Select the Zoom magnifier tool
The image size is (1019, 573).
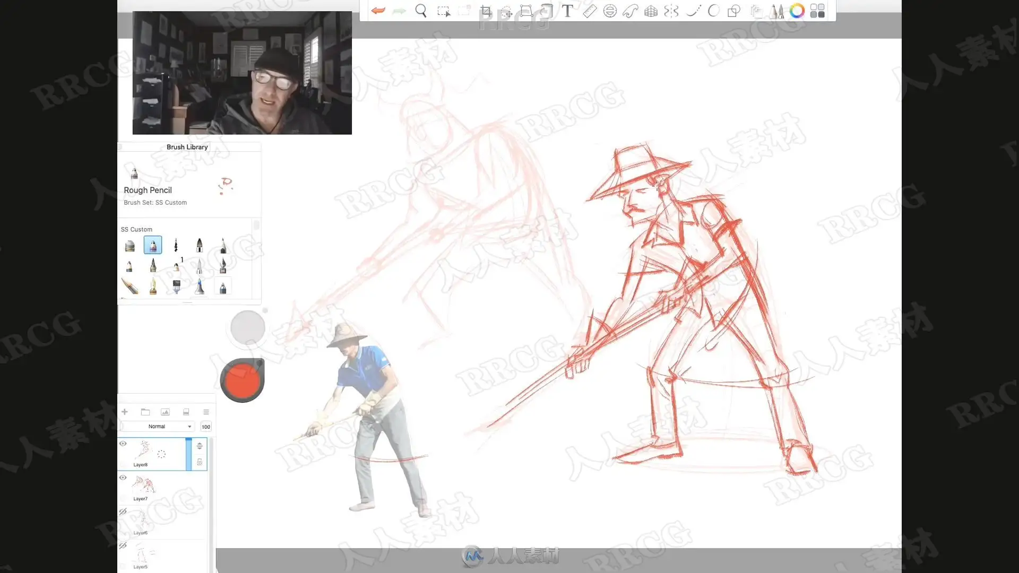(x=421, y=11)
